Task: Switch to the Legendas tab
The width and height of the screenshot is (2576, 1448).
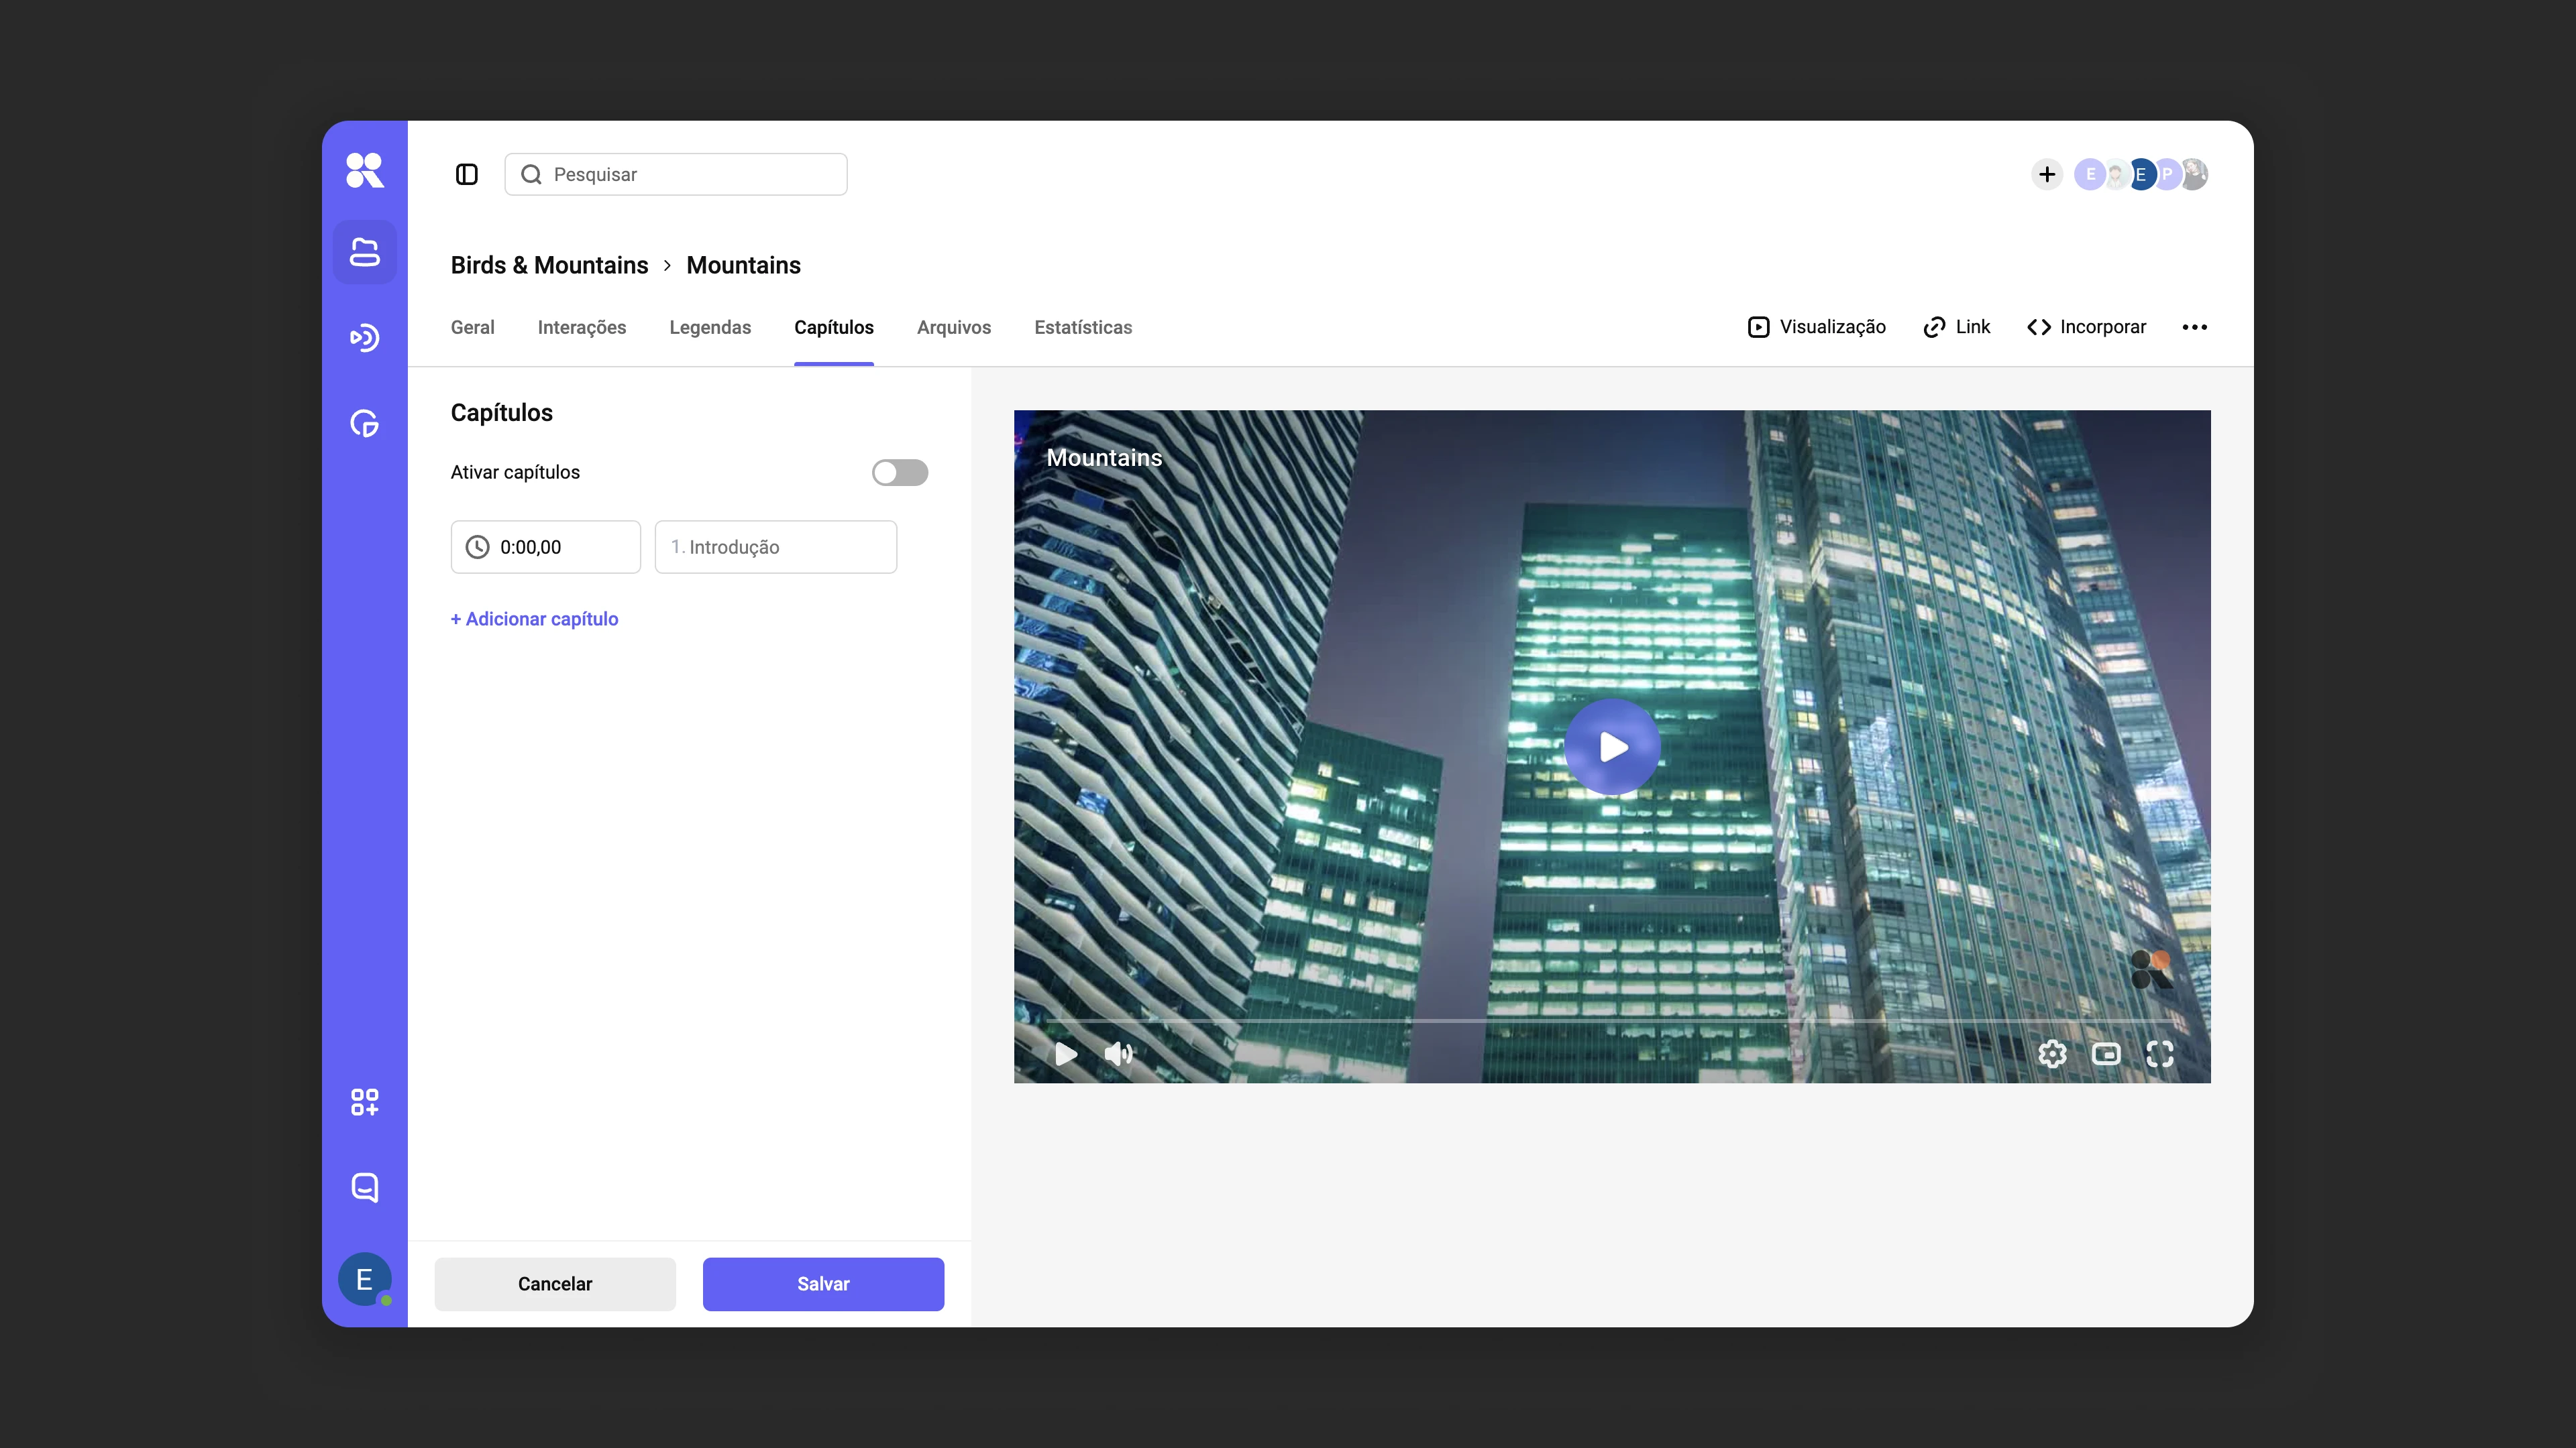Action: (710, 326)
